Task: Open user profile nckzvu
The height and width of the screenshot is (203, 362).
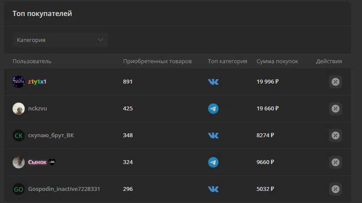Action: tap(37, 108)
